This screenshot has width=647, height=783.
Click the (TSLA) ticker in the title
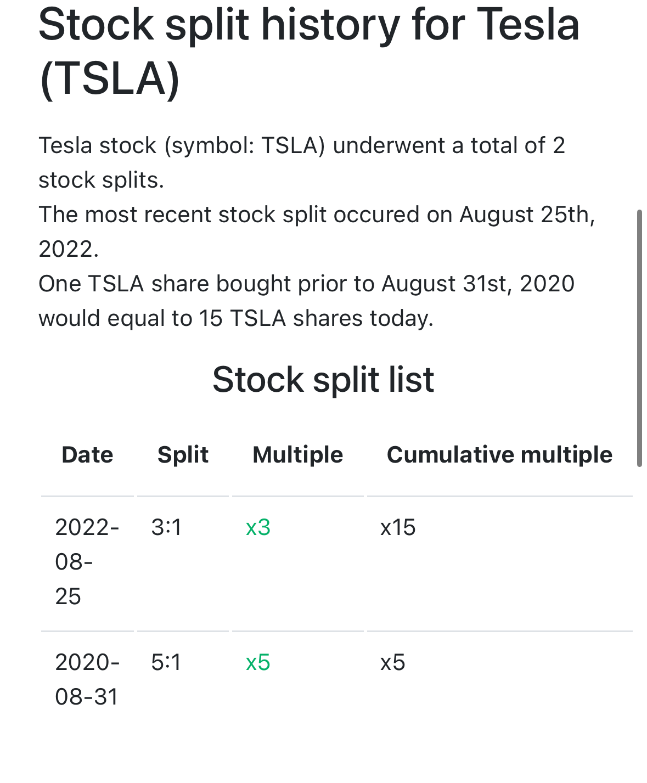click(110, 79)
